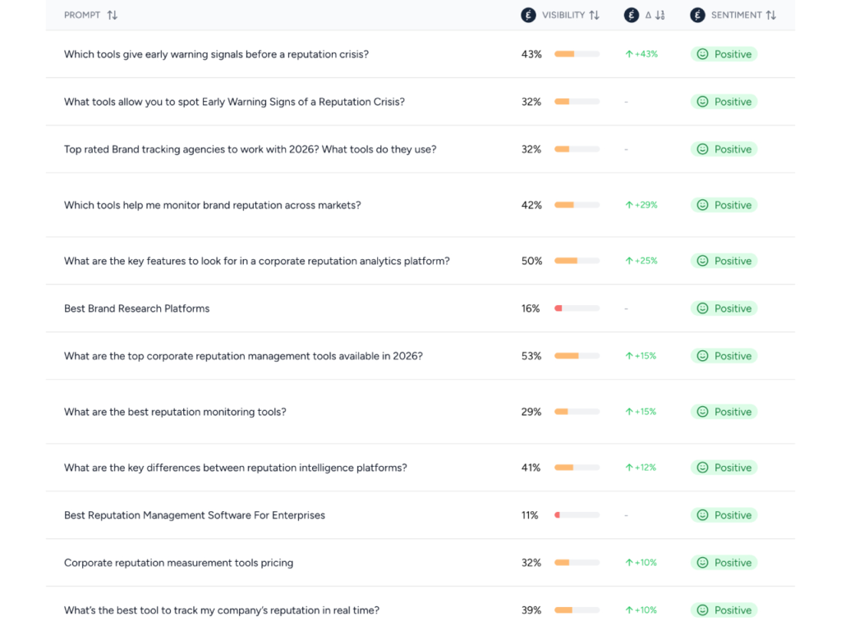841x630 pixels.
Task: Open "Best Reputation Management Software For Enterprises" prompt
Action: tap(195, 515)
